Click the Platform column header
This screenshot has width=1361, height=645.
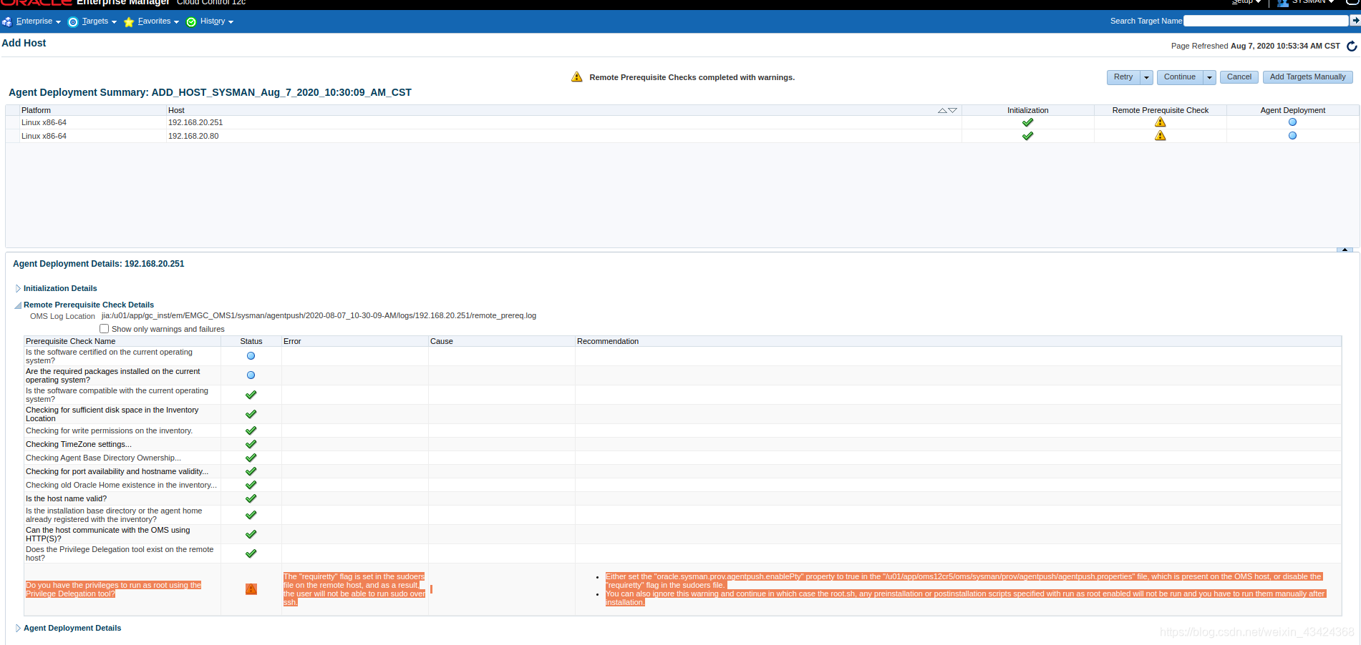pos(93,110)
